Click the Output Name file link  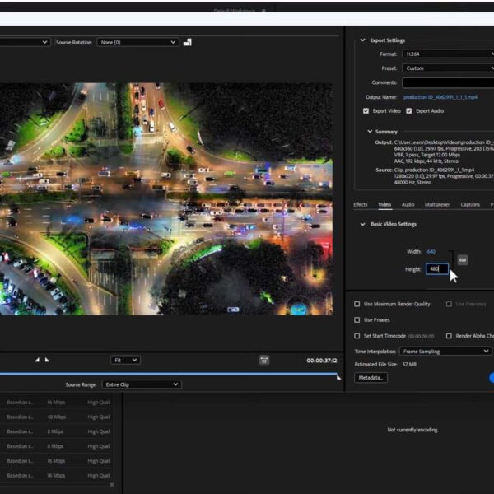tap(440, 97)
